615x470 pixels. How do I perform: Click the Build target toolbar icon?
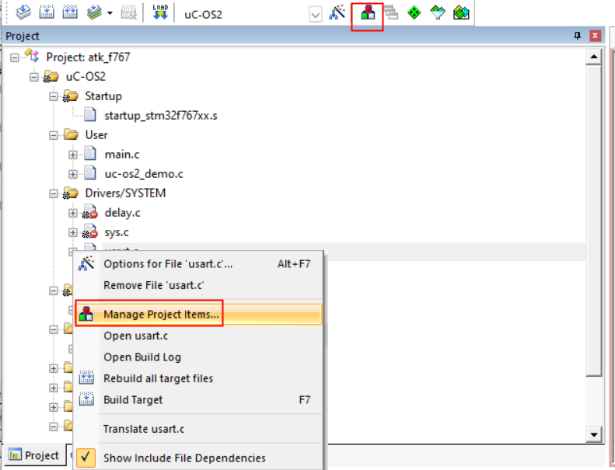click(47, 12)
